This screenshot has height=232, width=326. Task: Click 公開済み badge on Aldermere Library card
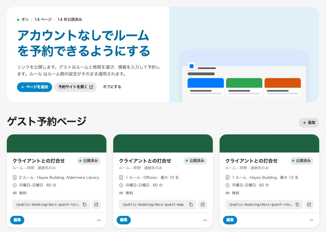click(x=89, y=161)
